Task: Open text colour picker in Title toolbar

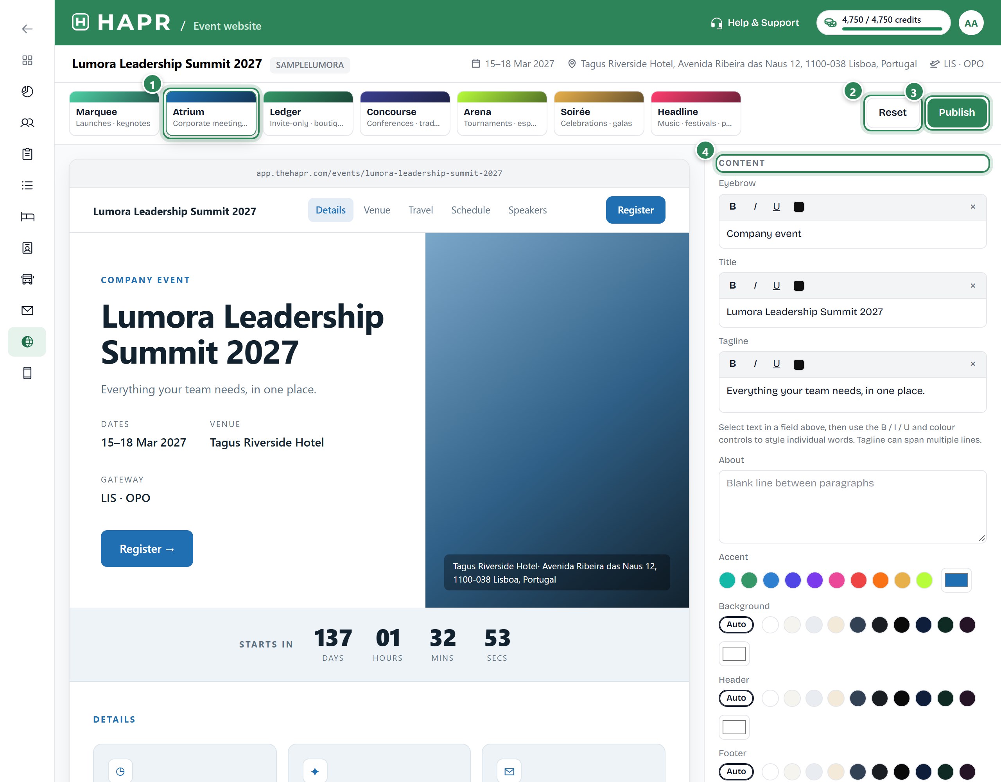Action: click(x=798, y=286)
